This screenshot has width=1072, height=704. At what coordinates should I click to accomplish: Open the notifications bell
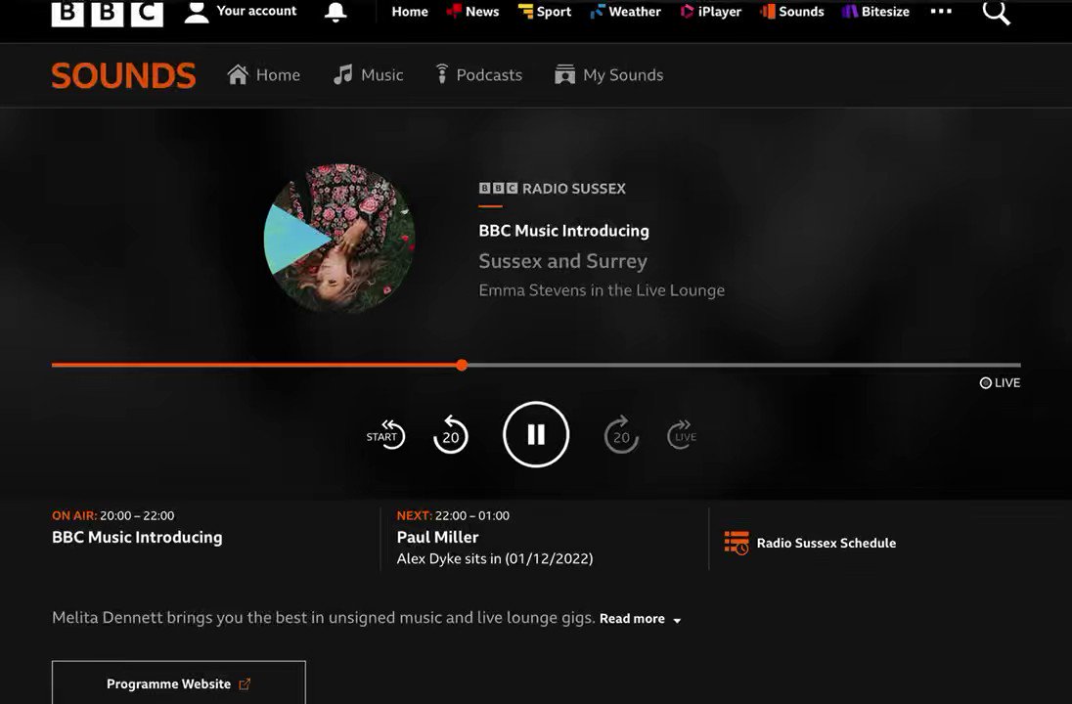pyautogui.click(x=335, y=12)
